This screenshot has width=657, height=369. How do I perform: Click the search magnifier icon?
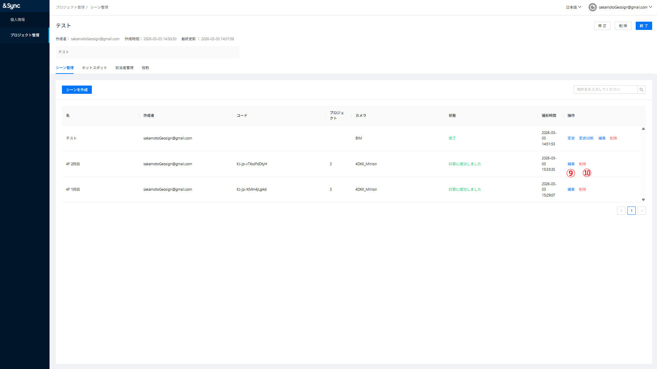pos(641,90)
